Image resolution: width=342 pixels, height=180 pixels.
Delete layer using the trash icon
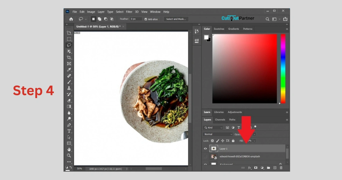(281, 168)
